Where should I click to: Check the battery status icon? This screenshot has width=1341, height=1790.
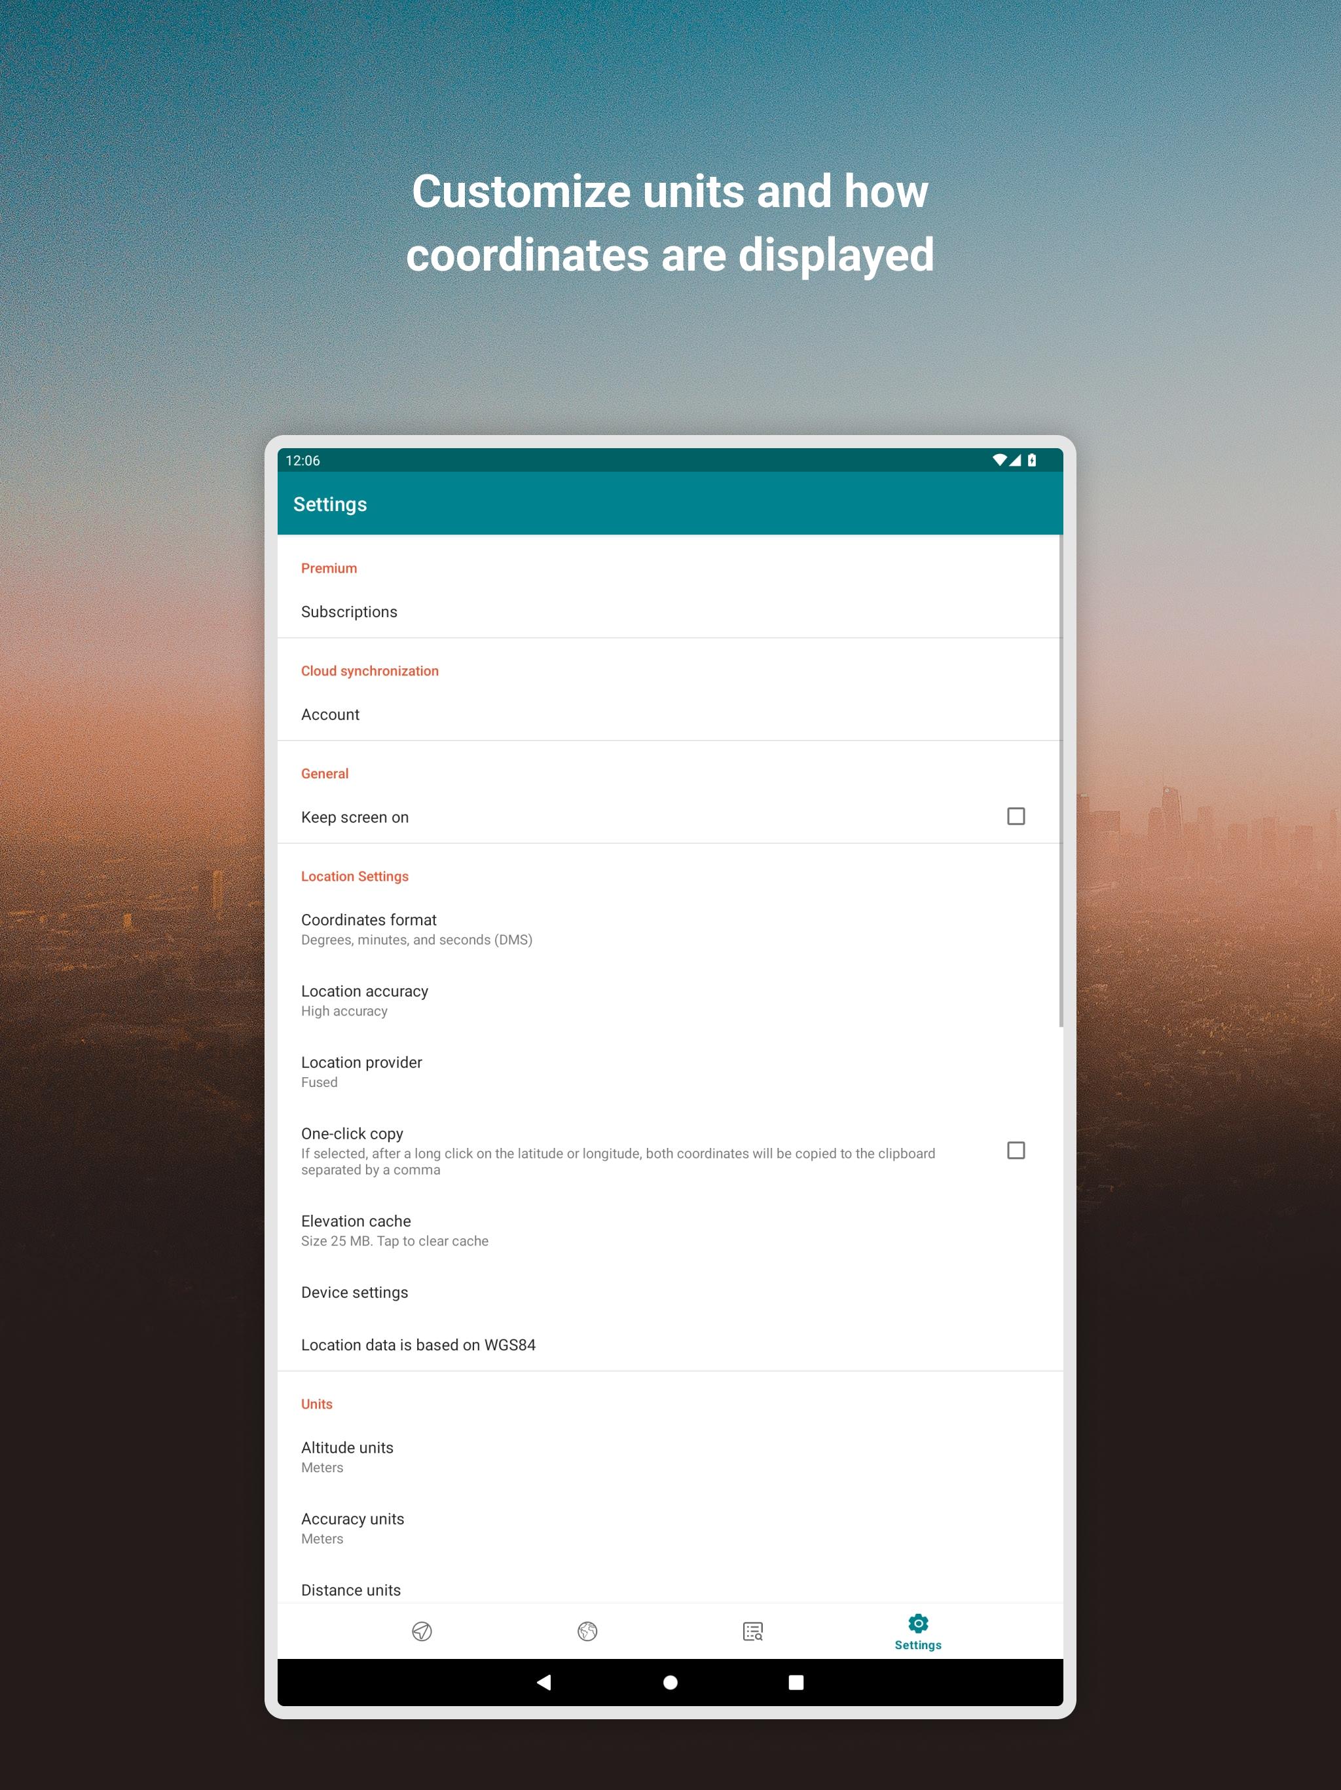click(x=1032, y=460)
